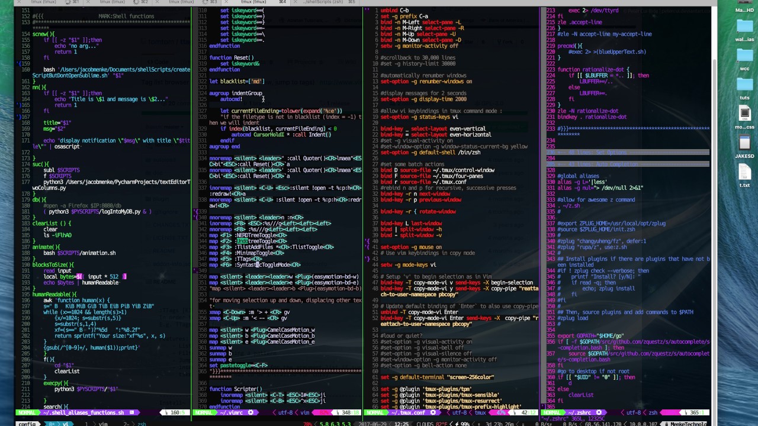Click the date 2017-06-29 in tmux status bar
Screen dimensions: 758x426
point(372,424)
